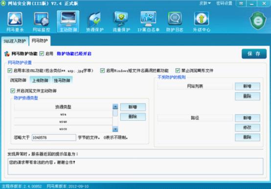Open the title bar menu button beside minimize
Screen dimensions: 271x189
click(x=241, y=3)
